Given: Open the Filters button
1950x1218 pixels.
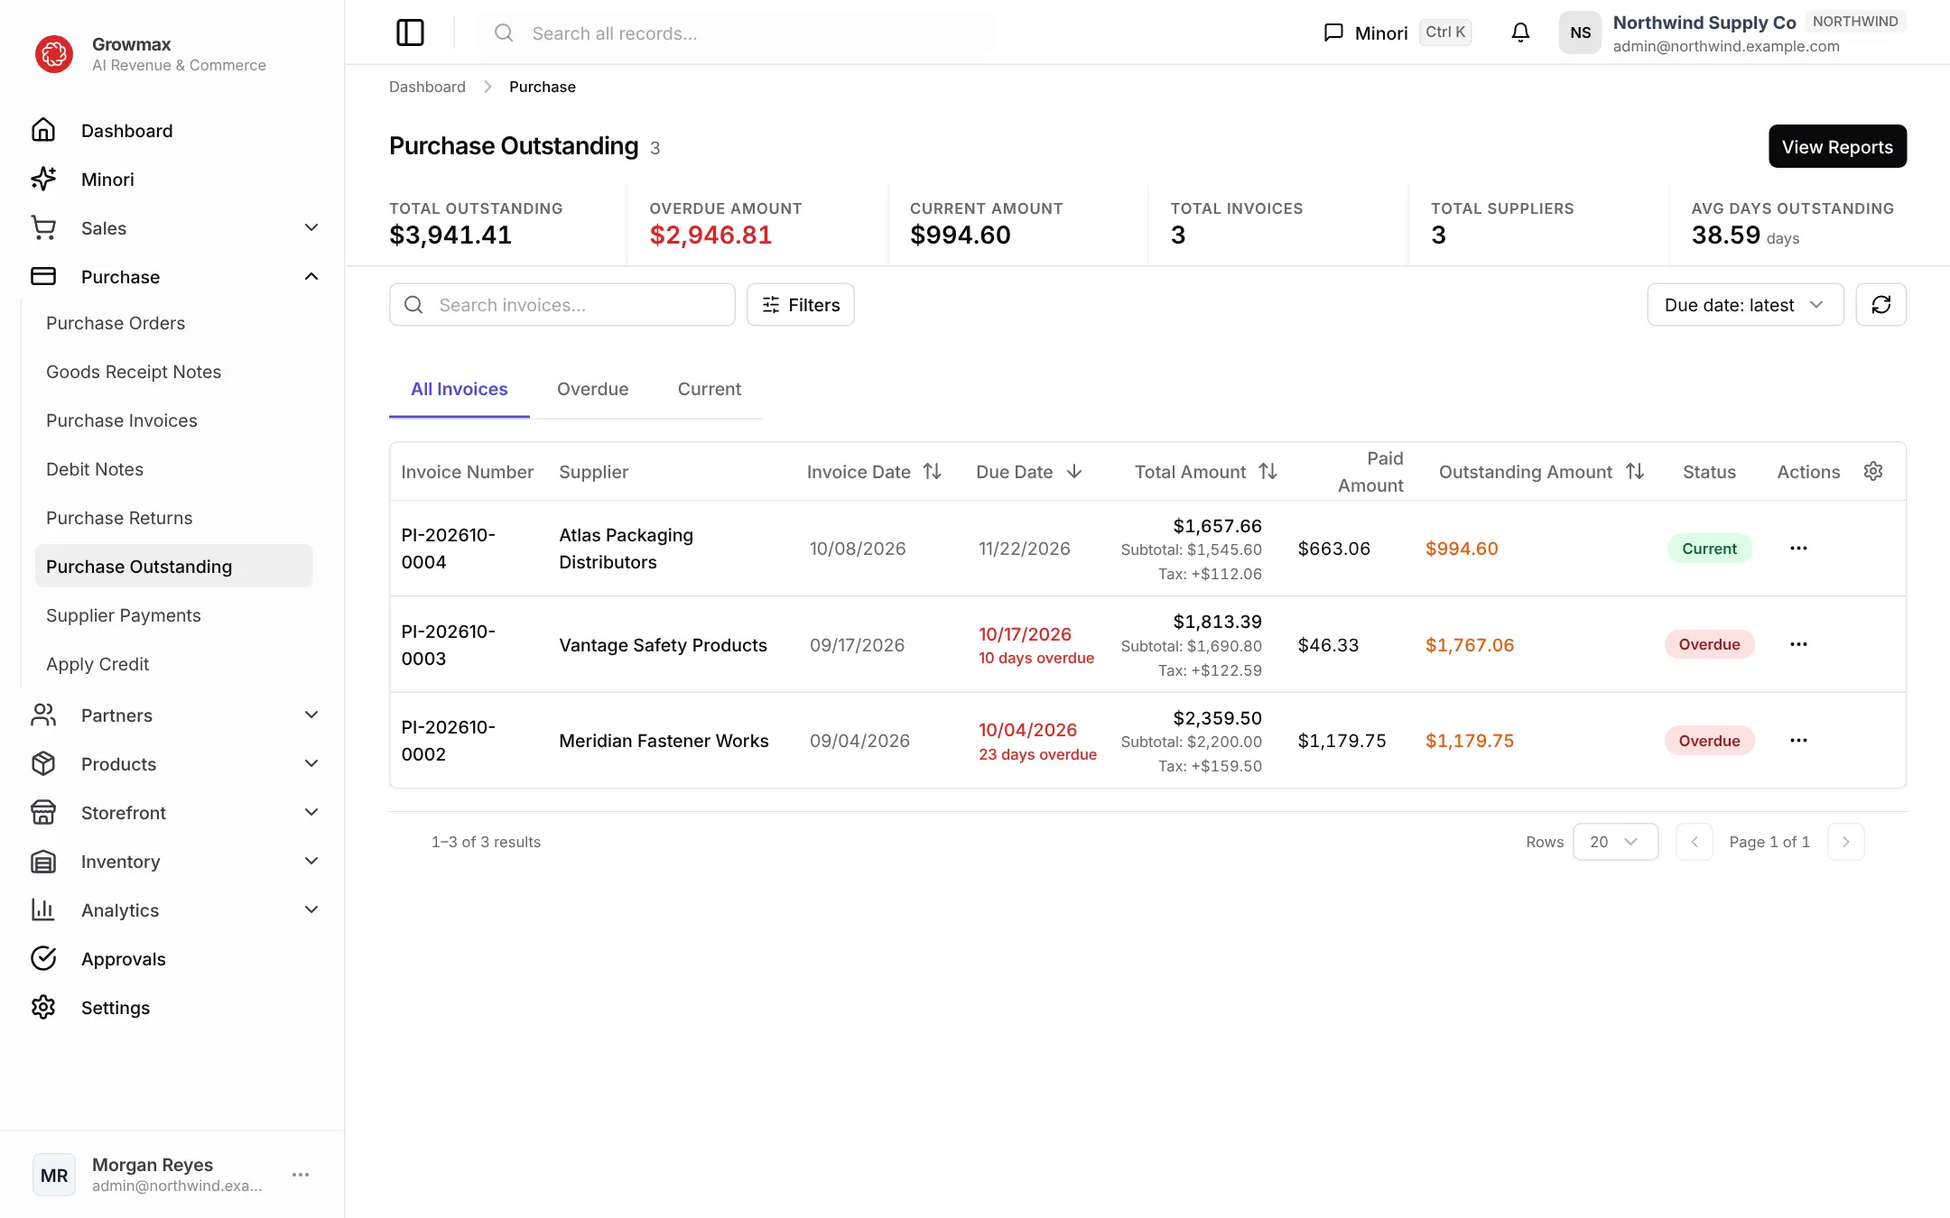Looking at the screenshot, I should 800,305.
